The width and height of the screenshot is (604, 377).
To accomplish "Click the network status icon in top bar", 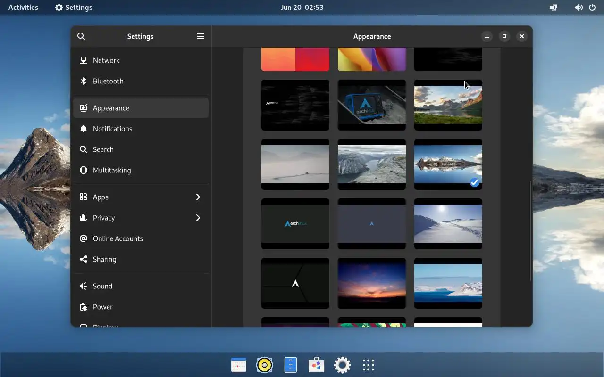I will (x=554, y=8).
